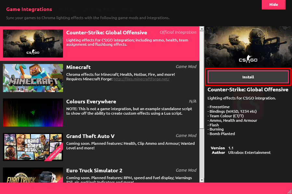Choose the Colours Everywhere title entry

[91, 101]
